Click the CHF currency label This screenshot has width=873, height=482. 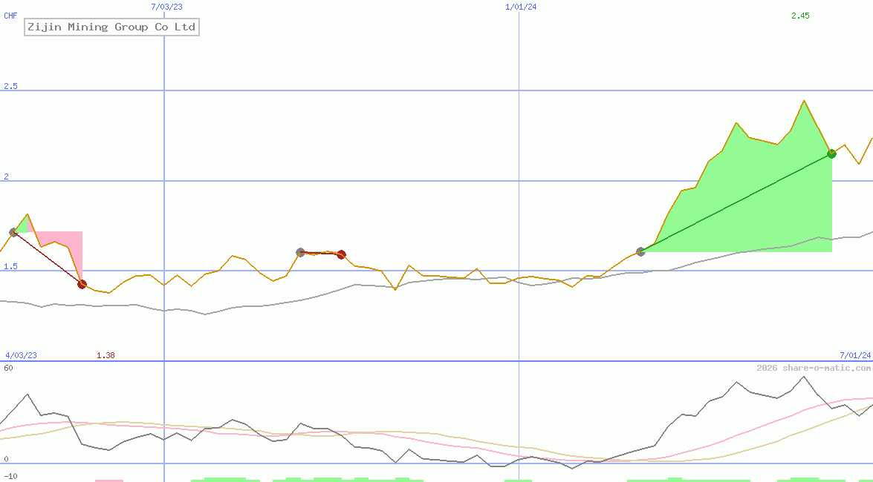[x=10, y=16]
